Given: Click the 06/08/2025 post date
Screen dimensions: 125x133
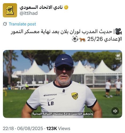Looking at the screenshot, I should pos(30,128).
